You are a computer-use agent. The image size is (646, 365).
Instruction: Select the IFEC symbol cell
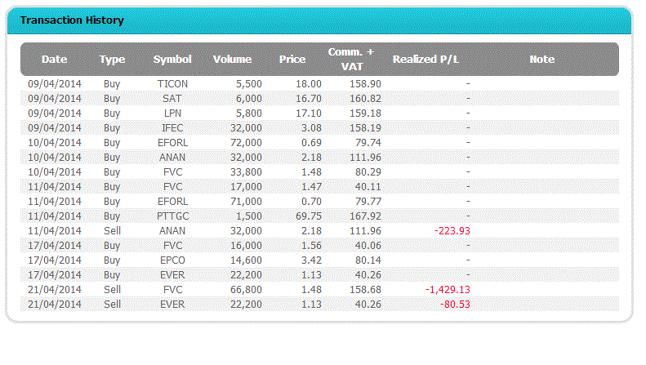172,127
